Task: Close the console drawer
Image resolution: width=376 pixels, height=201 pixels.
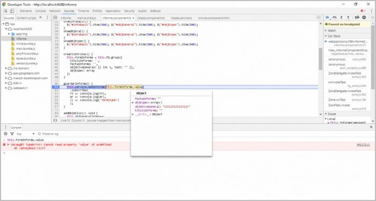Action: (x=371, y=128)
